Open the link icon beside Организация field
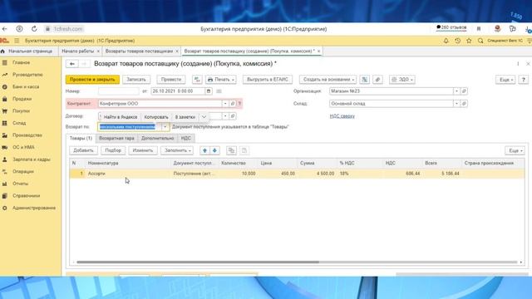 (x=464, y=91)
